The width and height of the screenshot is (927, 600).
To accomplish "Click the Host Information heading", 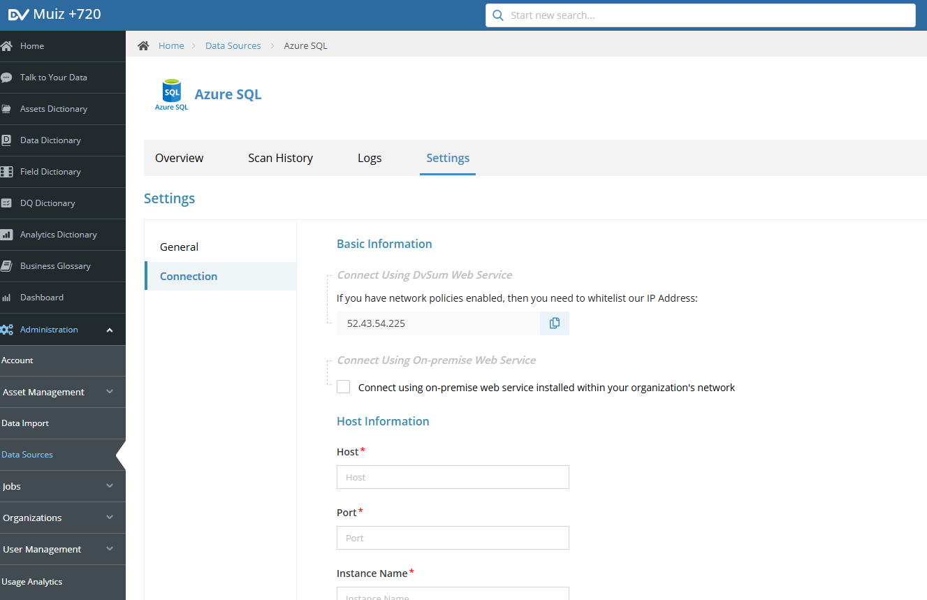I will click(383, 421).
